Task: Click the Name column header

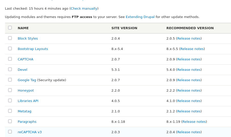Action: click(x=23, y=28)
